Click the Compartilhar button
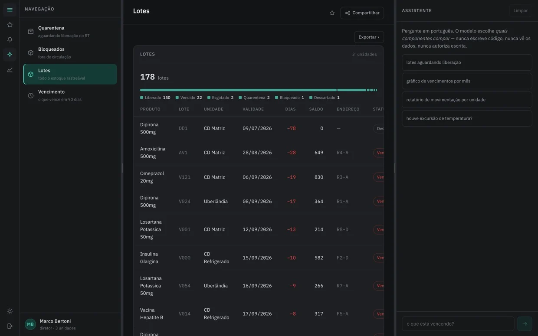 [362, 13]
